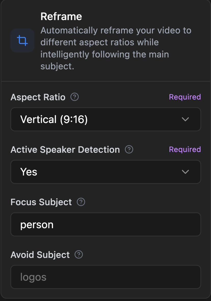Open the Active Speaker Detection Yes dropdown
This screenshot has width=211, height=301.
(x=106, y=172)
